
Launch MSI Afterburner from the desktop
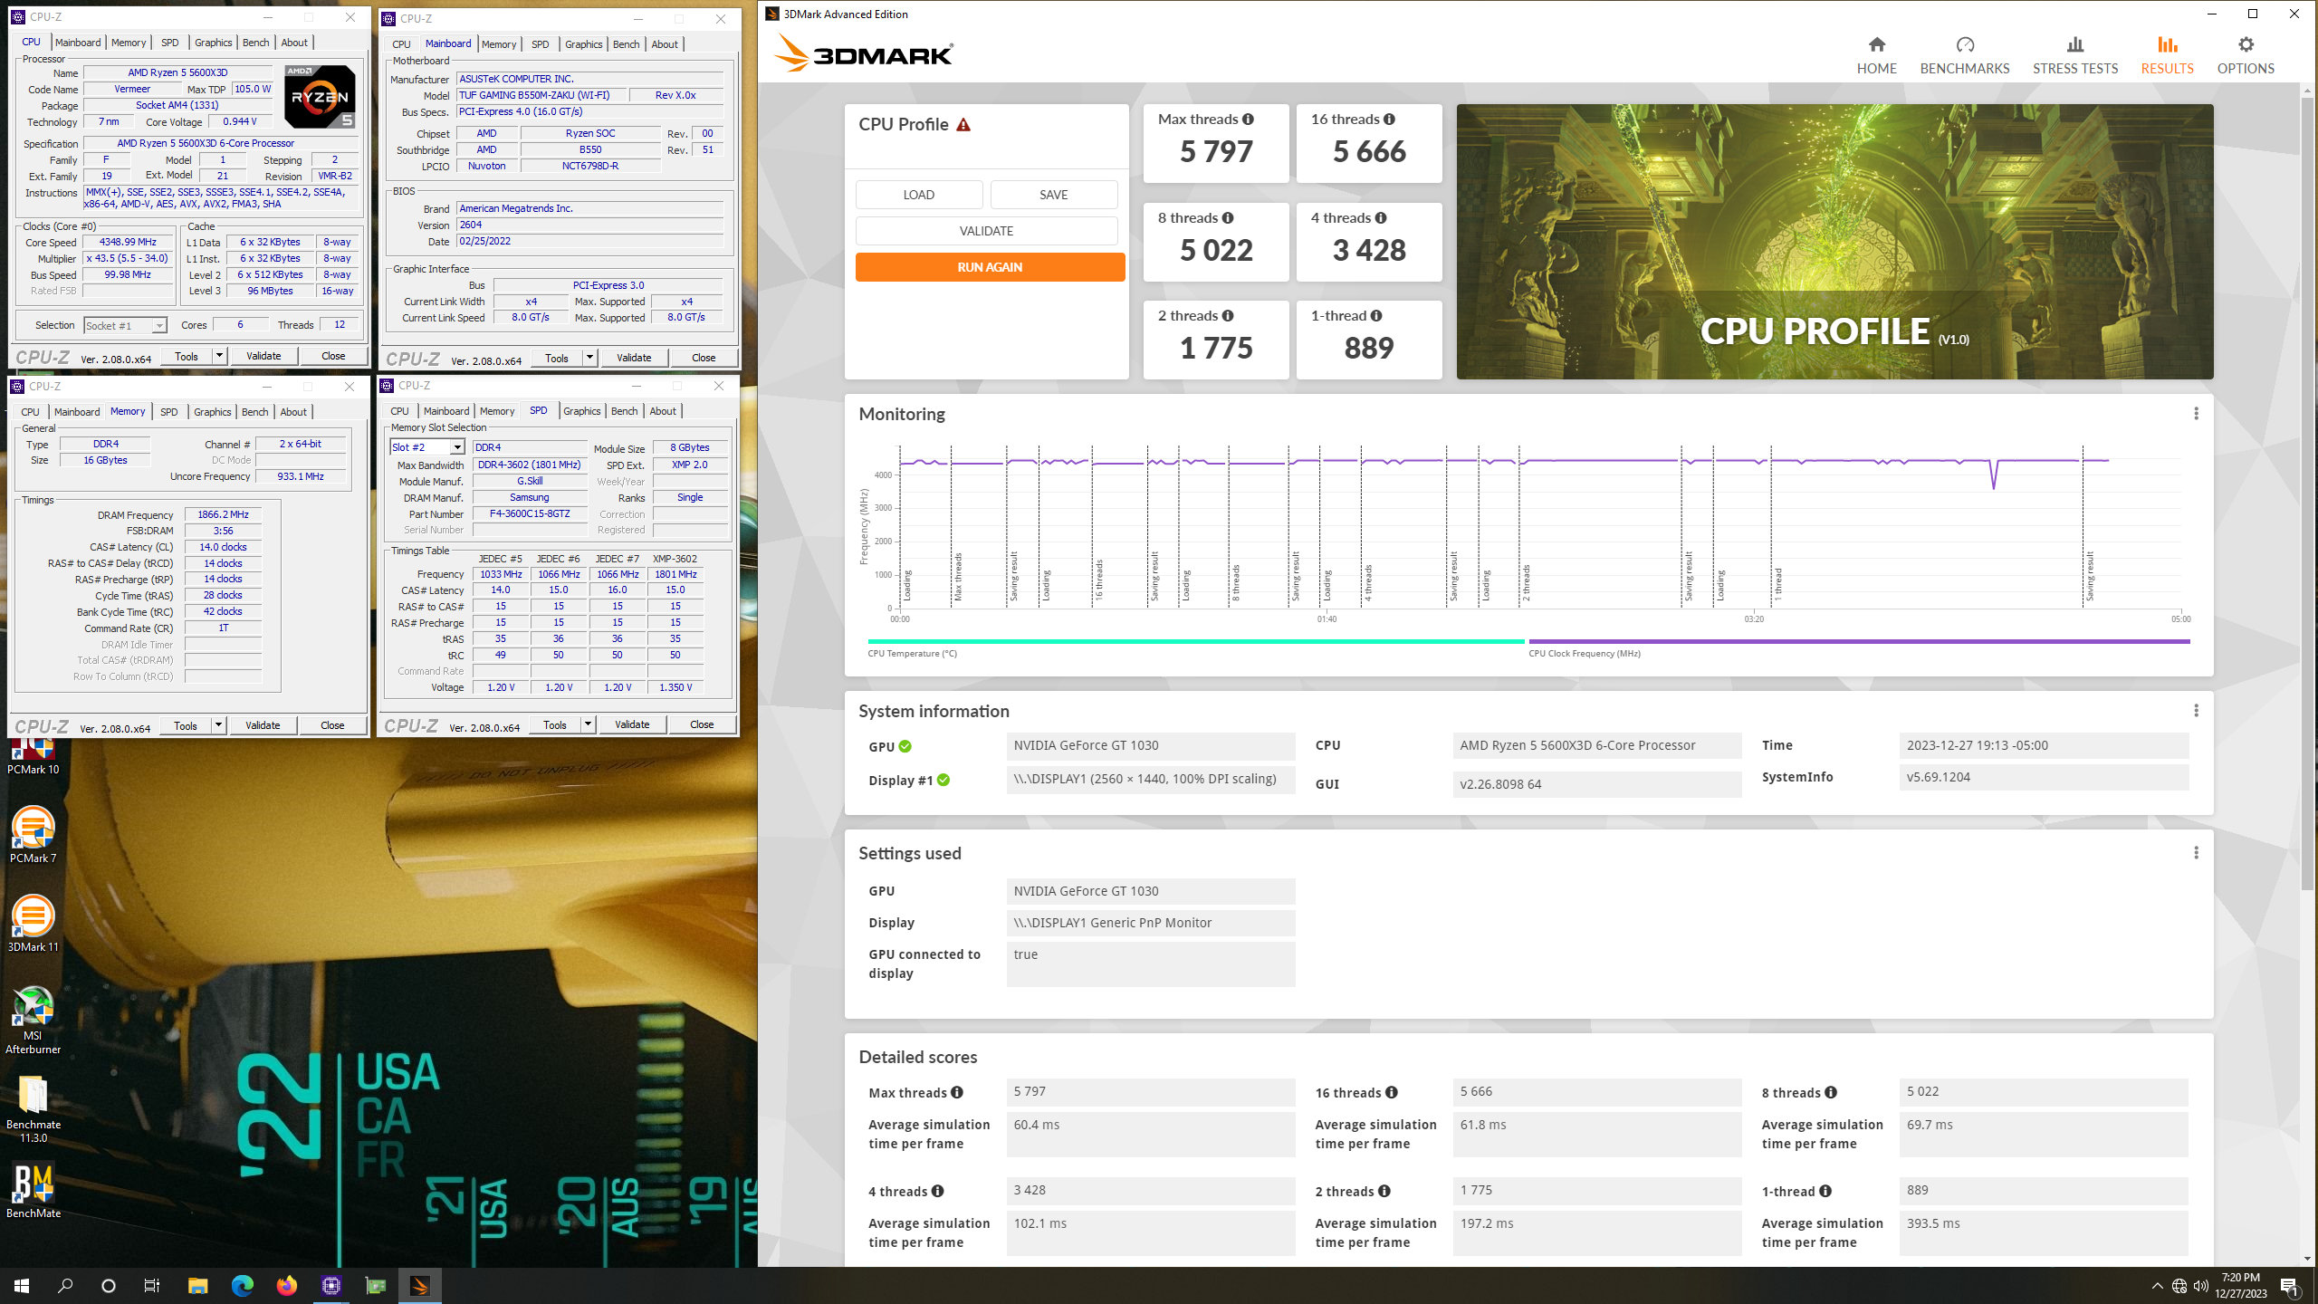coord(33,1020)
